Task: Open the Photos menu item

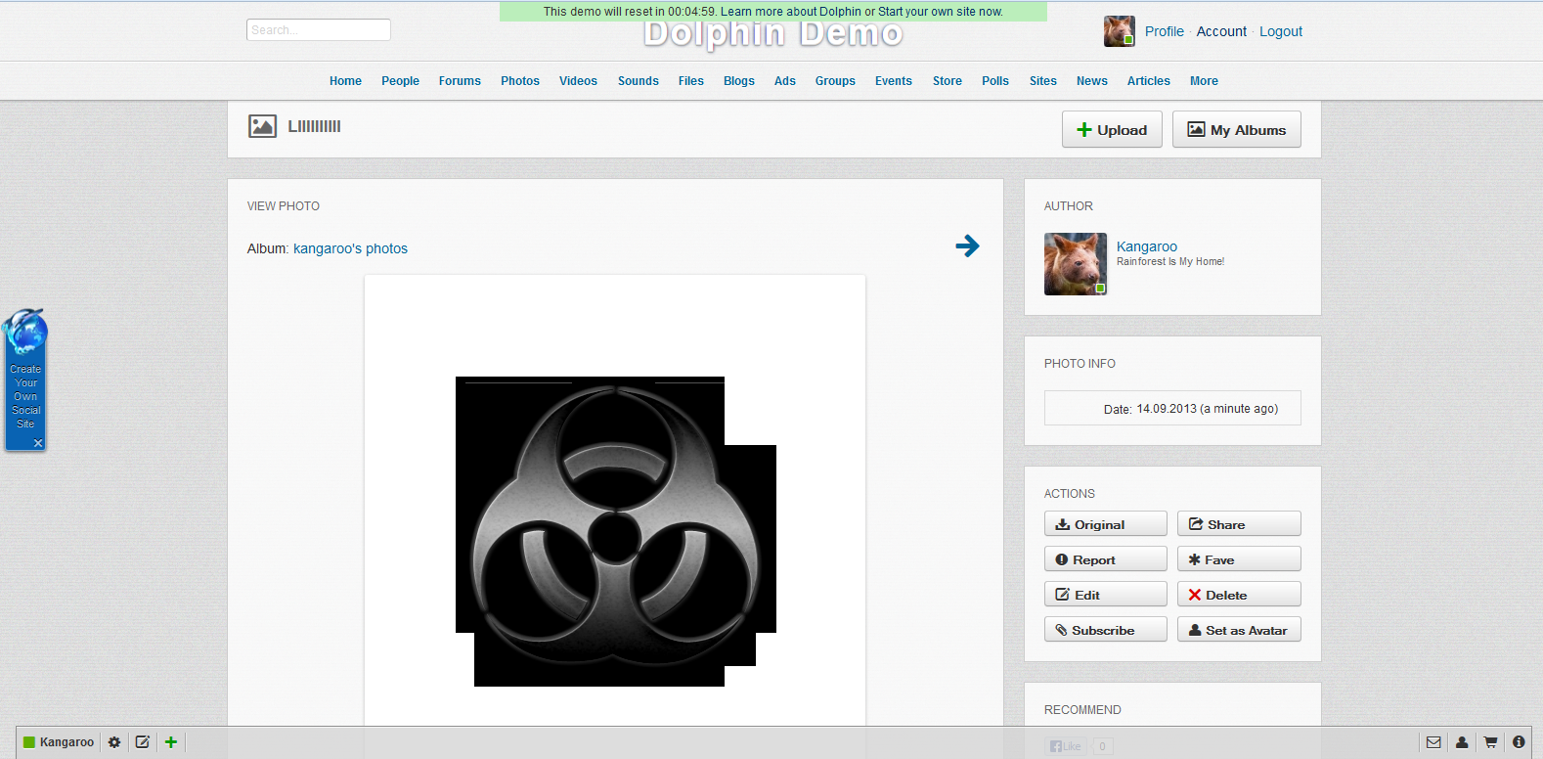Action: [x=520, y=81]
